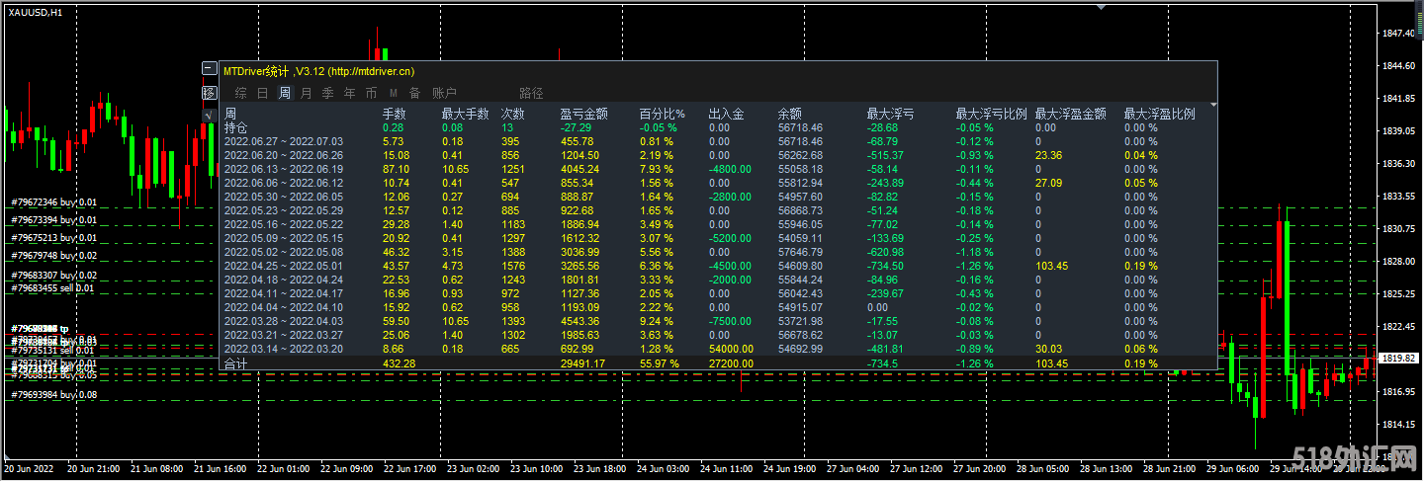Click the 最大手数 column header
Screen dimensions: 1424x482
(466, 114)
